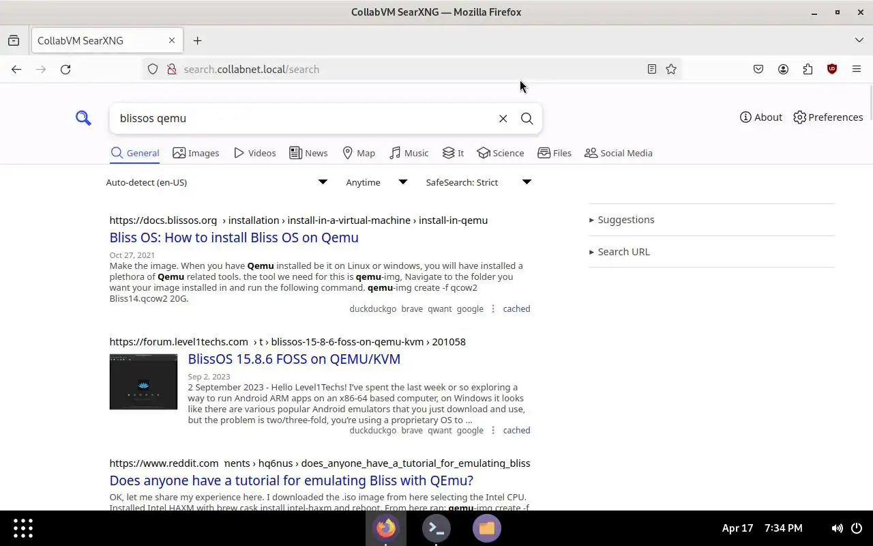Open Firefox account icon
The height and width of the screenshot is (546, 873).
pos(783,69)
